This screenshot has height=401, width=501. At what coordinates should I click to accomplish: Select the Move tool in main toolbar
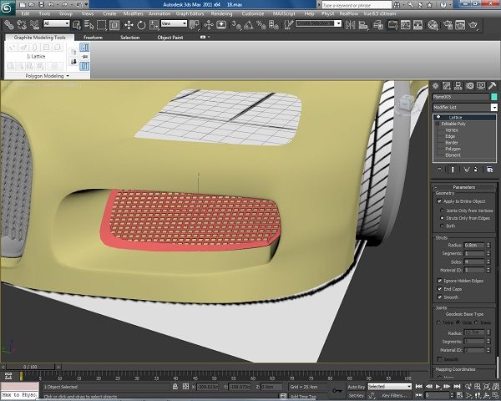tap(129, 24)
